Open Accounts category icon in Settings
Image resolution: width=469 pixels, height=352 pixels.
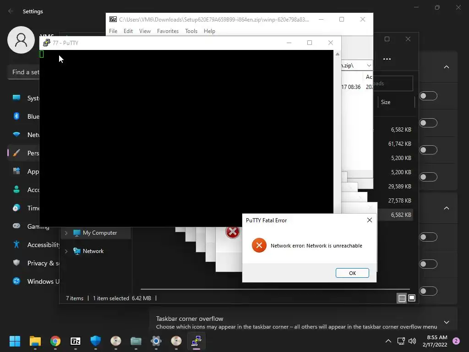coord(16,189)
